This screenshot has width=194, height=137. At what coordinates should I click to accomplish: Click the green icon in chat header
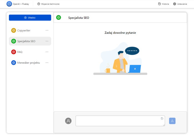(58, 18)
